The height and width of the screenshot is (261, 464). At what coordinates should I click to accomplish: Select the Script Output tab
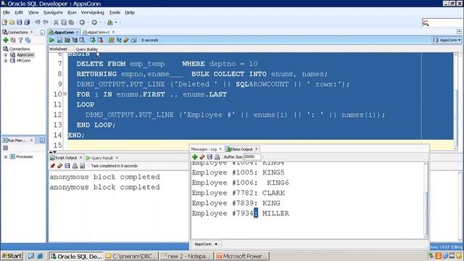click(x=66, y=158)
